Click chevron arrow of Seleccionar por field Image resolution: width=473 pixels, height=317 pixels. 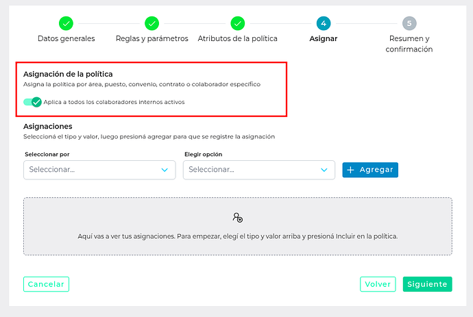click(165, 170)
